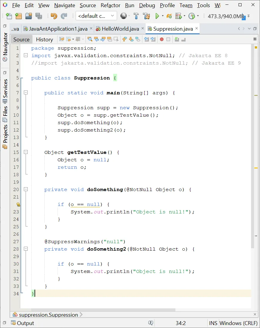Open Back history dropdown arrow in editor toolbar
Image resolution: width=260 pixels, height=328 pixels.
click(x=73, y=39)
